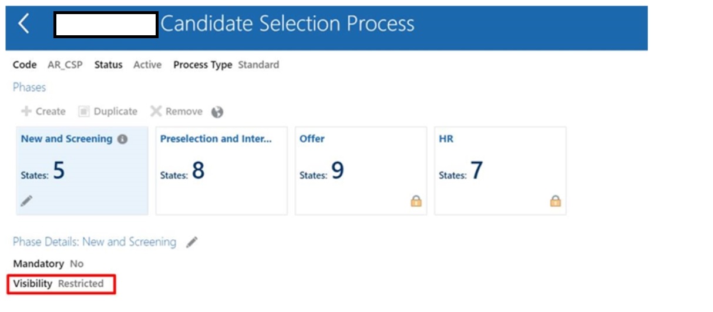Open the Offer phase title
Image resolution: width=713 pixels, height=312 pixels.
[x=312, y=139]
